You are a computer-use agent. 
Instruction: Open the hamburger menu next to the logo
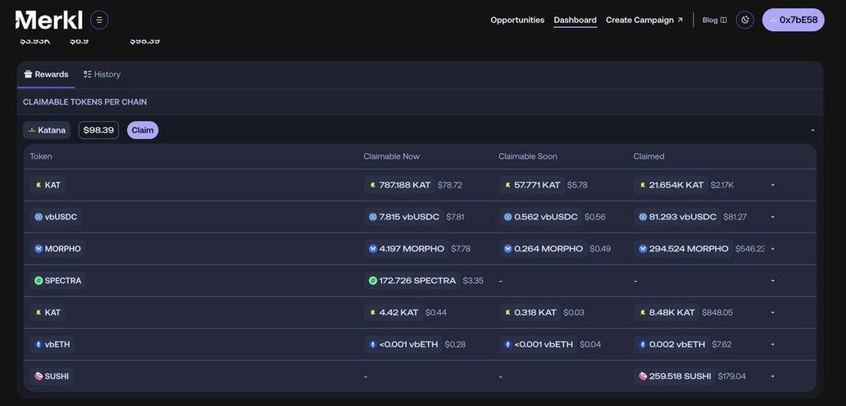tap(99, 20)
